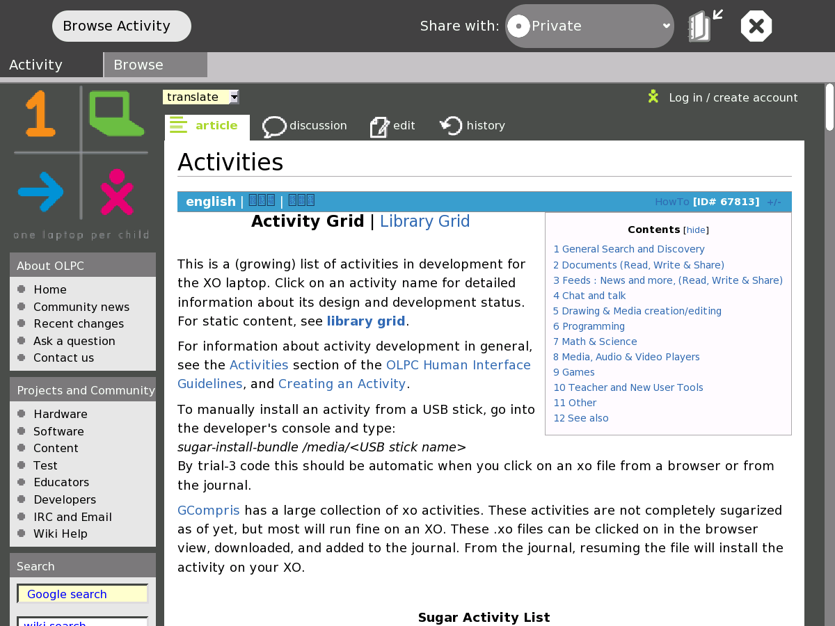Click the edit pencil icon
This screenshot has width=835, height=626.
click(x=380, y=127)
